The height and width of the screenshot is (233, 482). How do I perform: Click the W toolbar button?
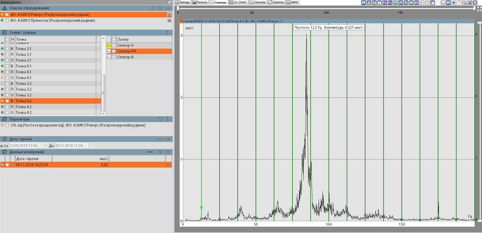(x=454, y=3)
